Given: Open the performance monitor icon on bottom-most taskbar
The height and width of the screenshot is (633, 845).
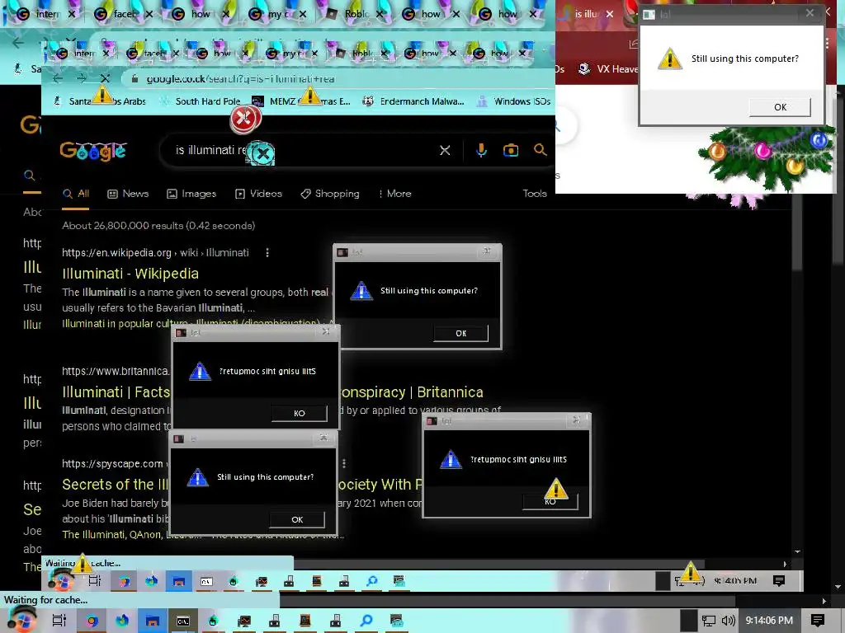Looking at the screenshot, I should 244,621.
